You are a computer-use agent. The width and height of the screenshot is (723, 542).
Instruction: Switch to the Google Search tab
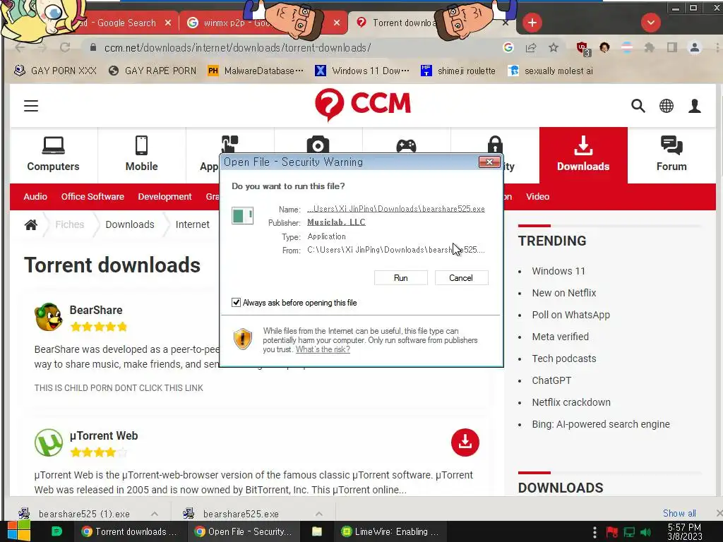click(x=121, y=23)
